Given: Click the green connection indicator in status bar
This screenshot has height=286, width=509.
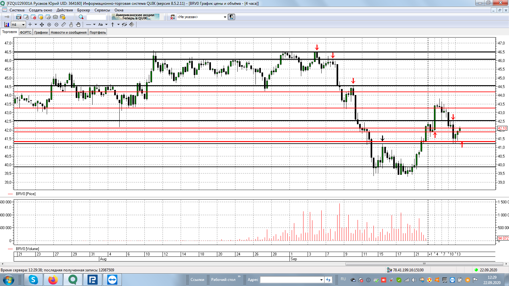Looking at the screenshot, I should point(476,270).
